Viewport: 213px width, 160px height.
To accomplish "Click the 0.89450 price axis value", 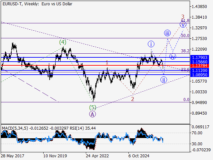I will [199, 113].
